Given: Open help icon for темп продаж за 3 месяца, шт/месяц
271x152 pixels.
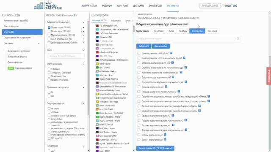Looking at the screenshot, I should [x=199, y=111].
